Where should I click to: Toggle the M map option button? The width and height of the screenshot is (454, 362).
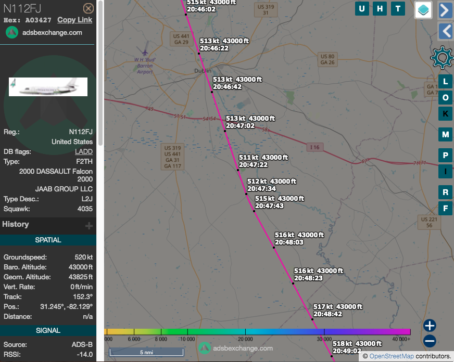tap(445, 134)
